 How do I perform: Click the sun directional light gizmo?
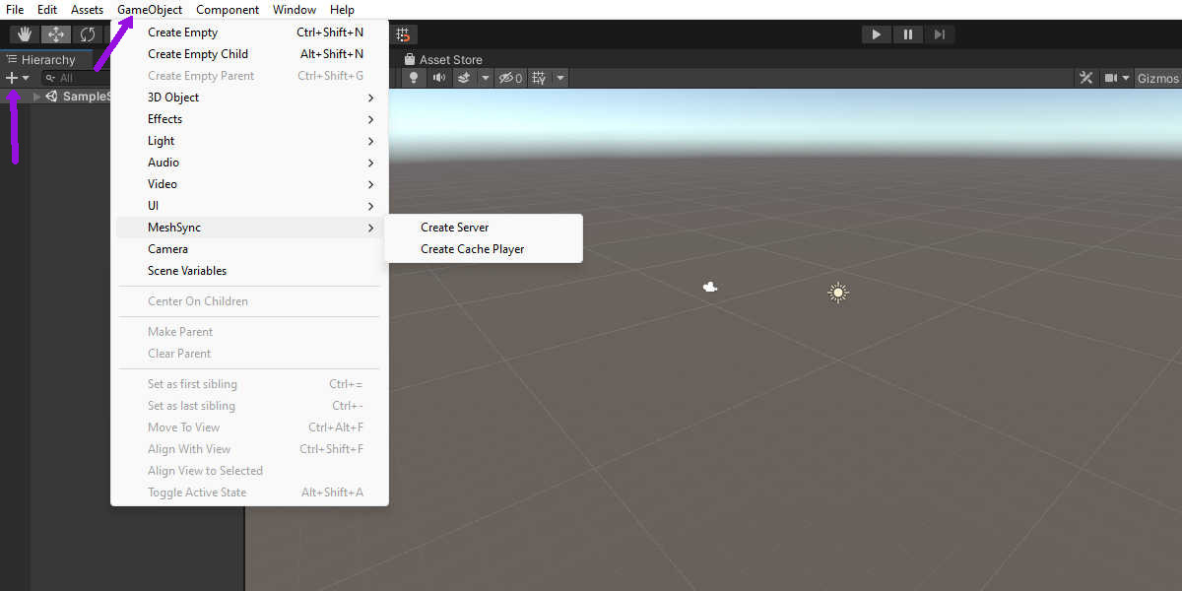pos(837,293)
